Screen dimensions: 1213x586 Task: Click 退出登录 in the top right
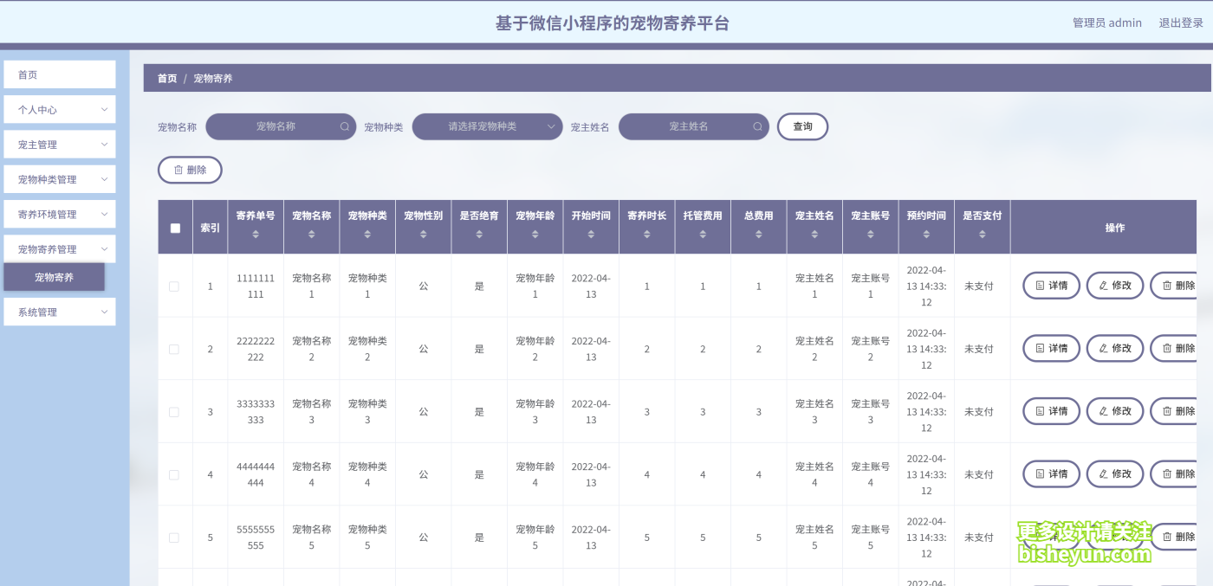pos(1182,23)
